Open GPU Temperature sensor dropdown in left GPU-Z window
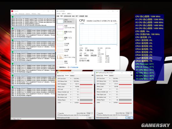 pyautogui.click(x=71, y=84)
